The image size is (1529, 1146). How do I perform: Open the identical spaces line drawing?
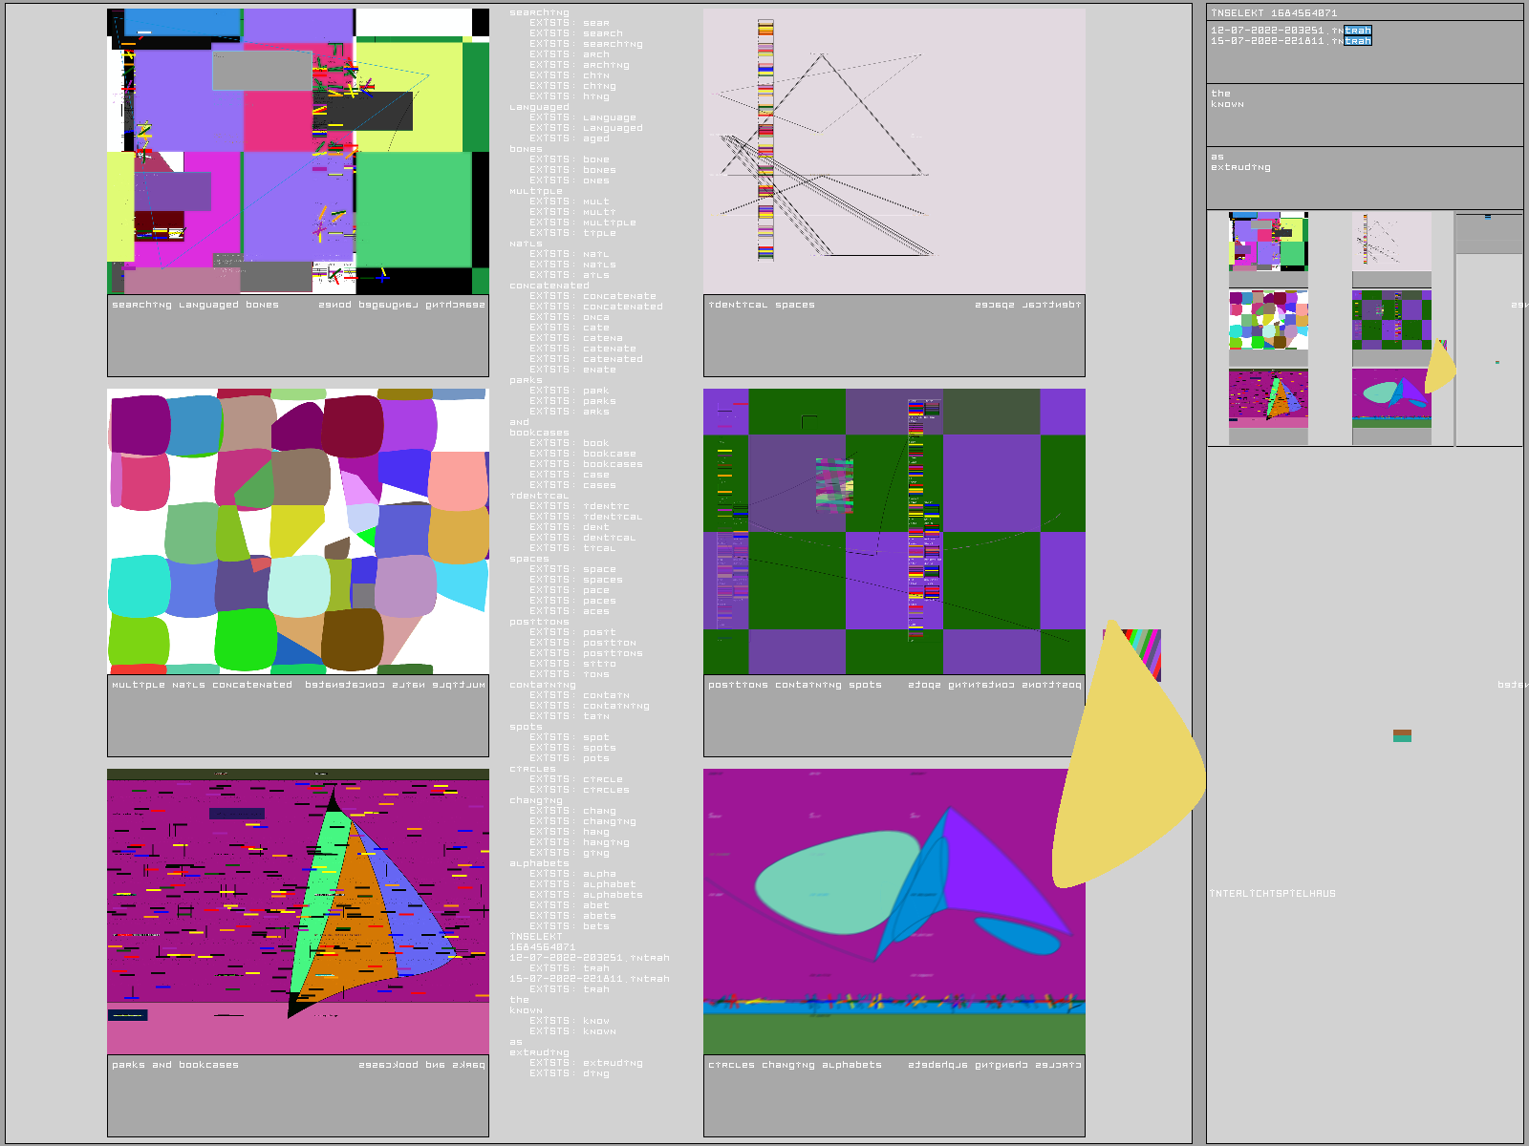click(x=894, y=151)
